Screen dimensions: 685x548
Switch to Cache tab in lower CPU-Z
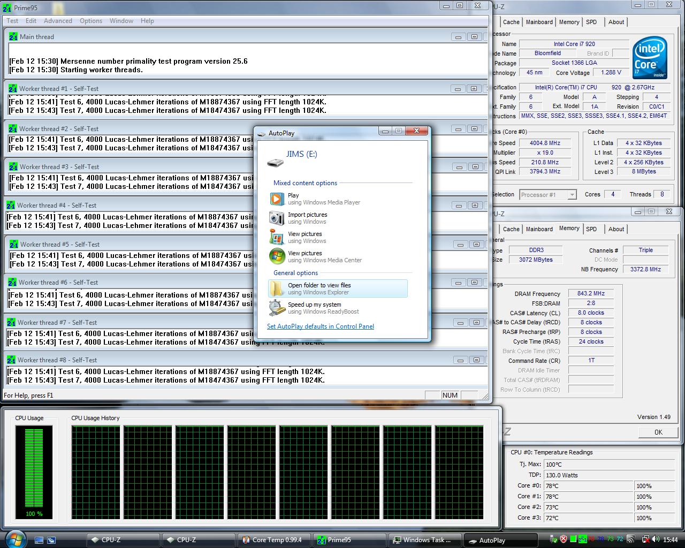[x=511, y=229]
